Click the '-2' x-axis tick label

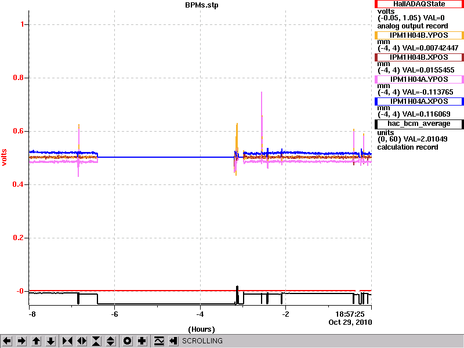click(285, 314)
